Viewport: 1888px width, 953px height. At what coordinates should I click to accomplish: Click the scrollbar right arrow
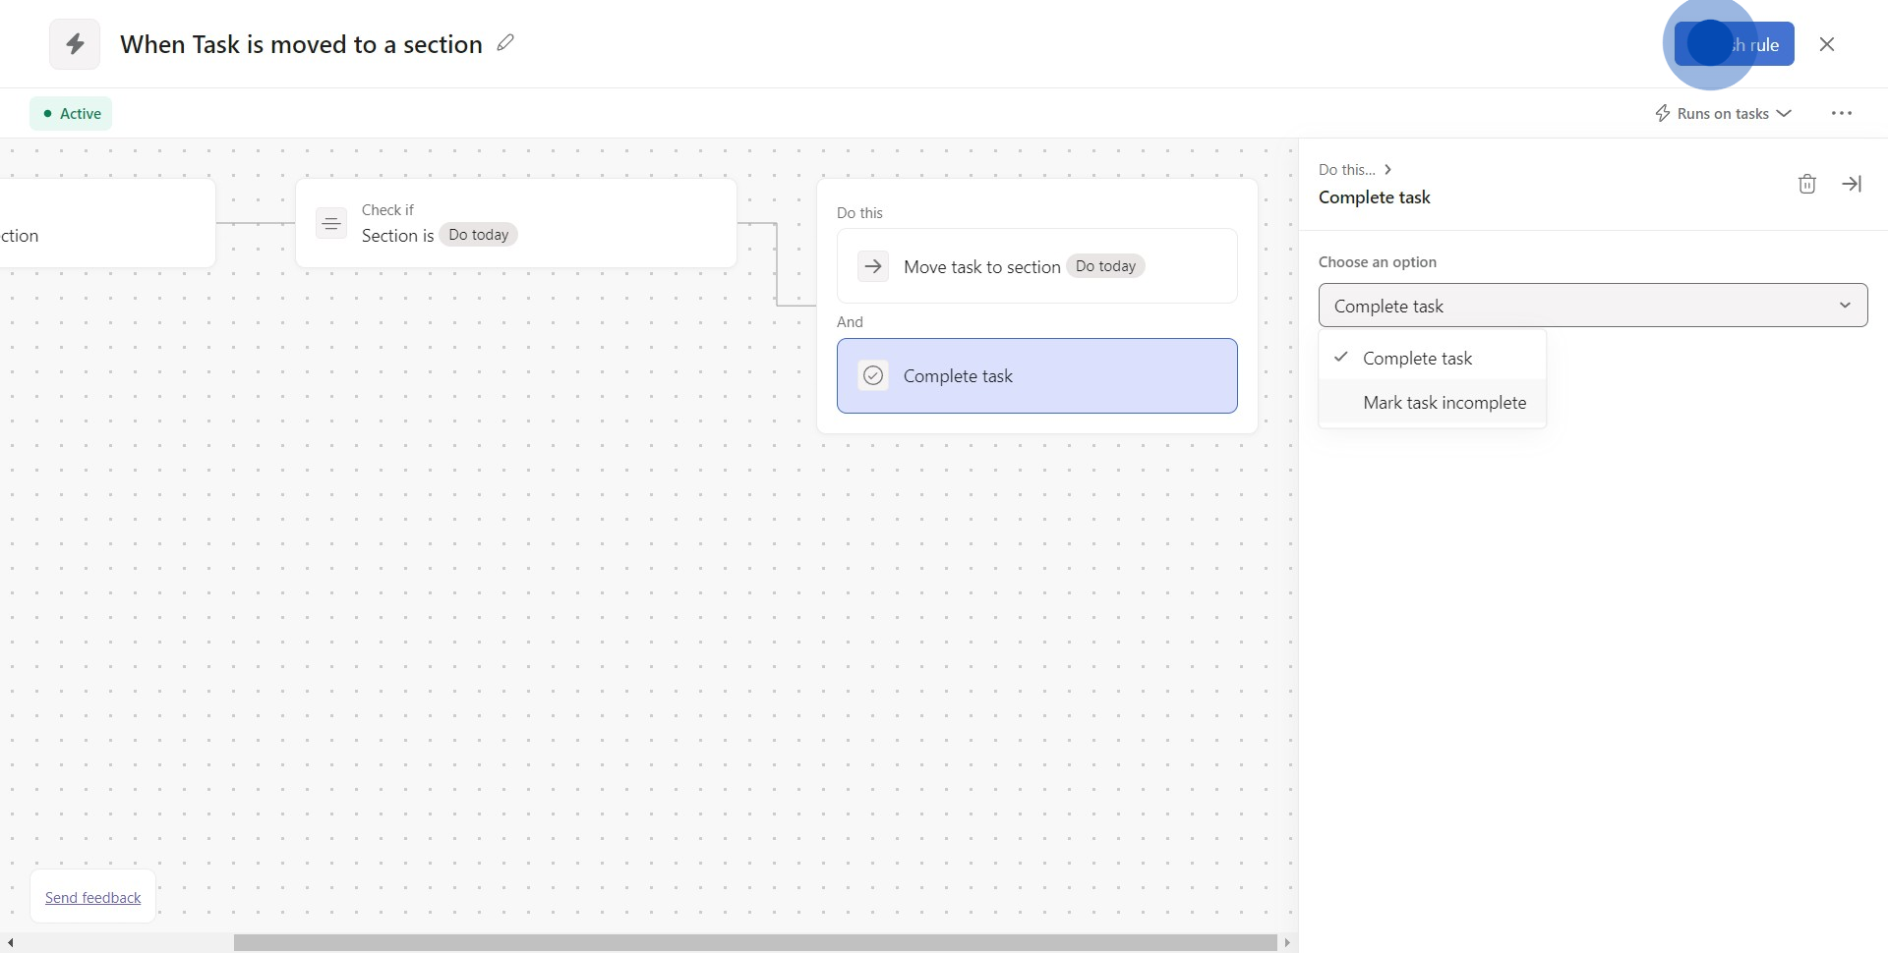(x=1287, y=943)
